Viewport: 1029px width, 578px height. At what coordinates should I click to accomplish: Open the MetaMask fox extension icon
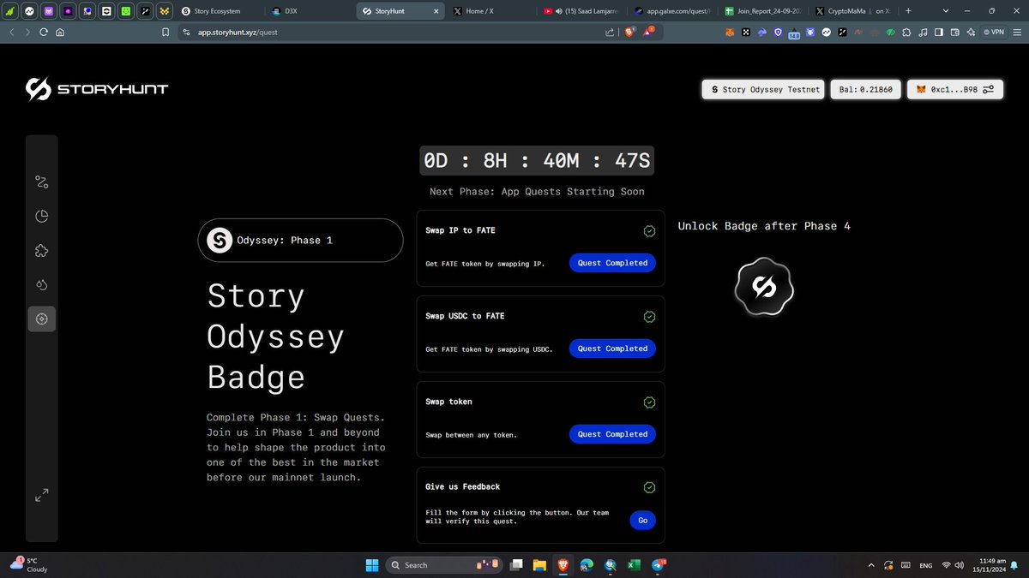coord(730,32)
